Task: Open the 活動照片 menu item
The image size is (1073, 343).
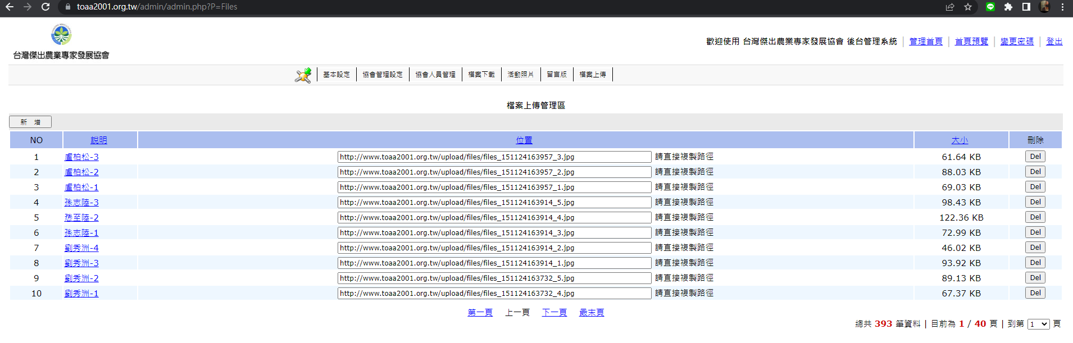Action: point(521,75)
